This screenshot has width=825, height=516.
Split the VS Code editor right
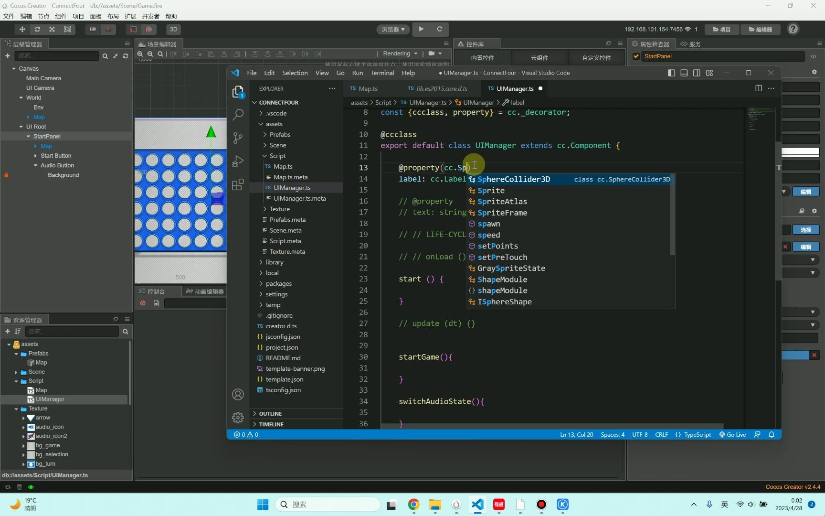click(x=759, y=88)
